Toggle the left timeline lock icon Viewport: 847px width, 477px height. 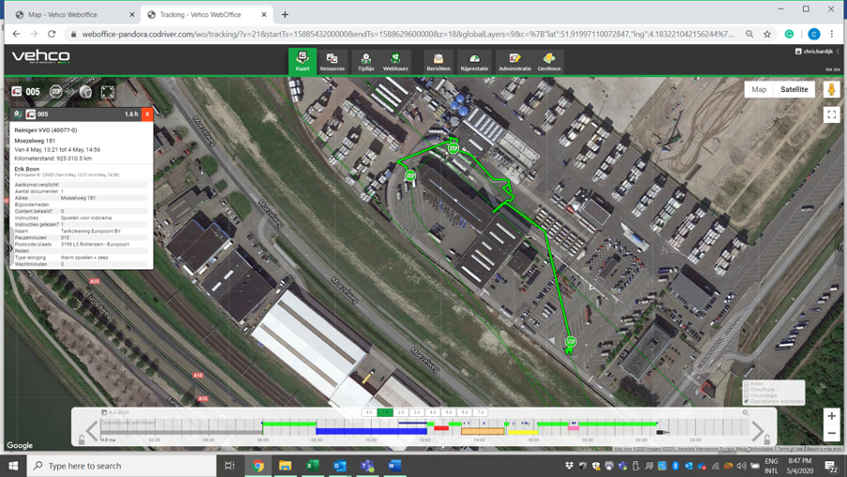pyautogui.click(x=82, y=440)
